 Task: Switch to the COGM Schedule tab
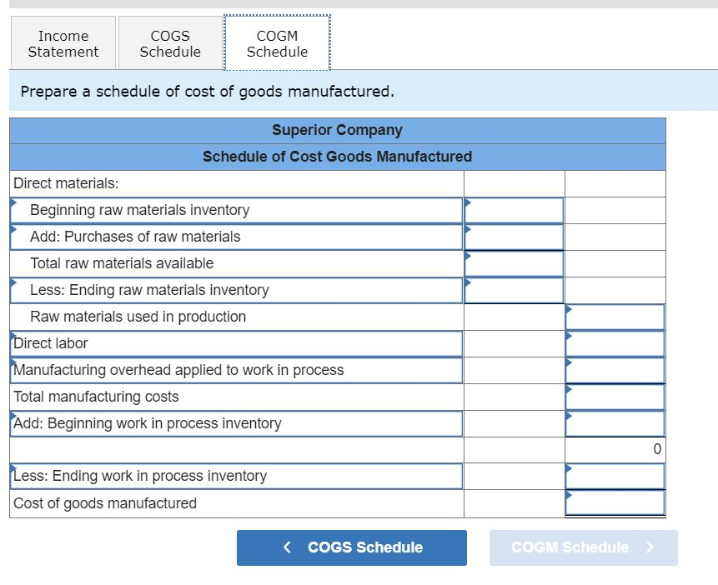[277, 42]
